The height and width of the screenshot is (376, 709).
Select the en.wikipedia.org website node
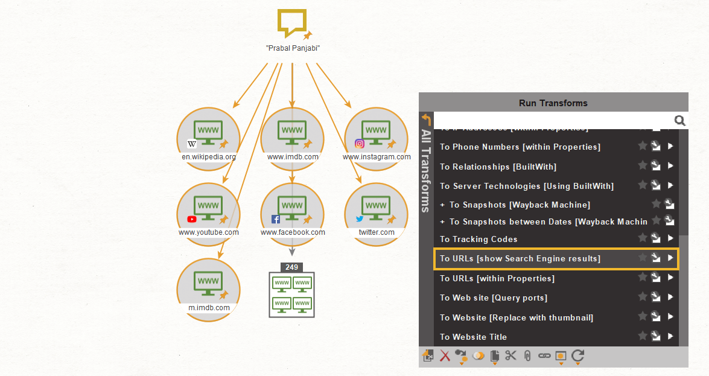click(208, 139)
